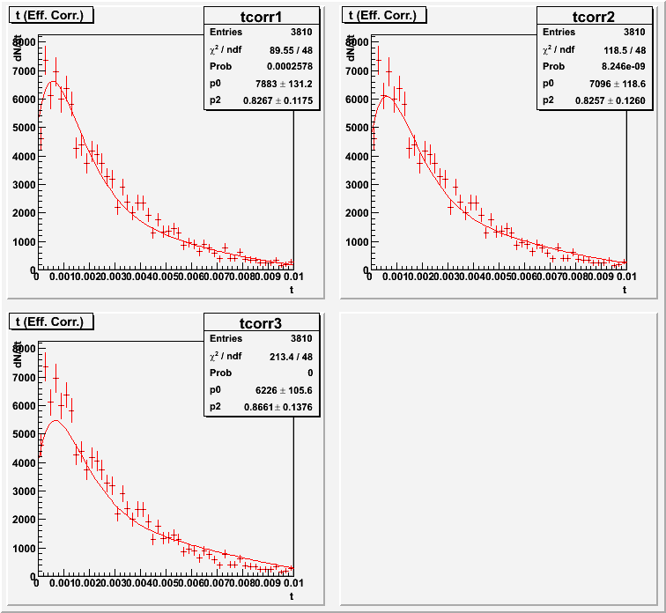Click the 1000 y-axis tick in tcorr3 plot
Screen dimensions: 666x613
coord(24,549)
